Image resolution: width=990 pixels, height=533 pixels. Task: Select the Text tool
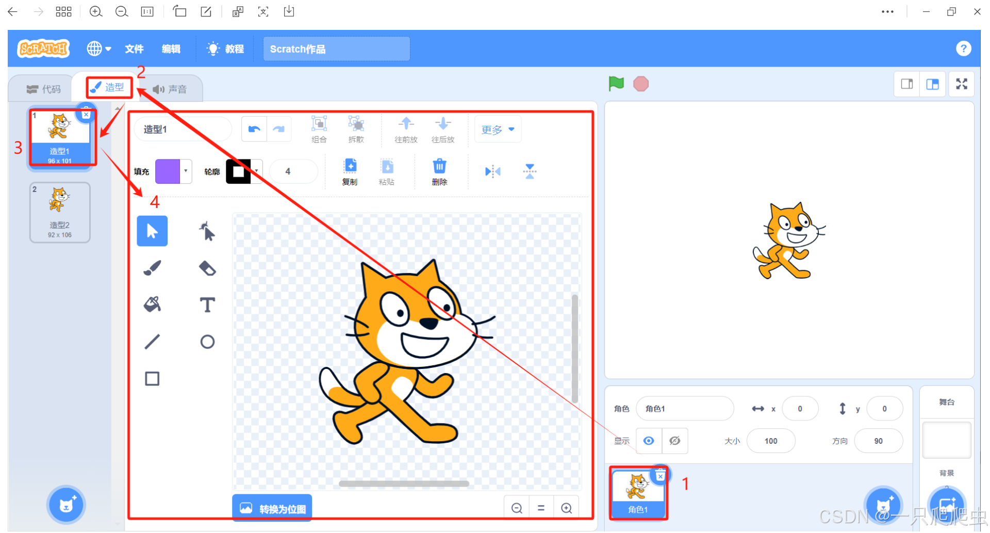pyautogui.click(x=207, y=305)
